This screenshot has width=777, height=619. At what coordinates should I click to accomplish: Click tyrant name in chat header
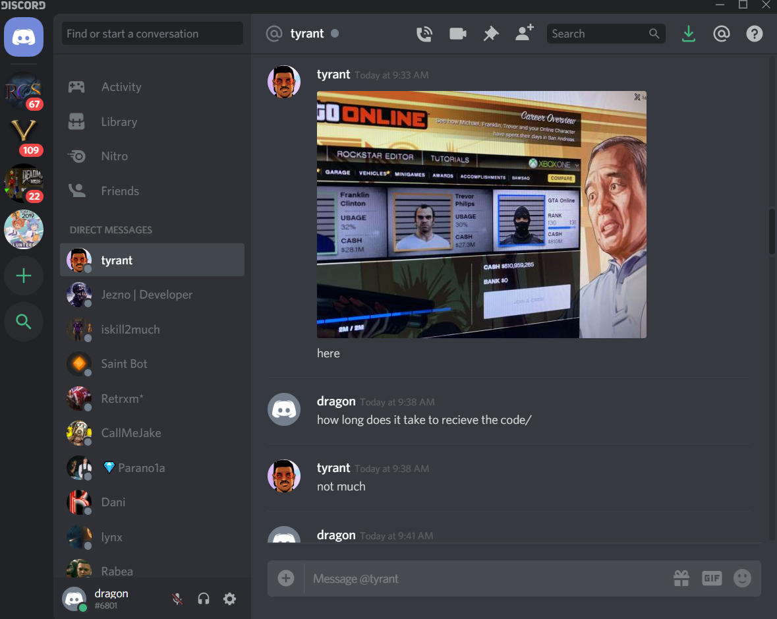[306, 34]
